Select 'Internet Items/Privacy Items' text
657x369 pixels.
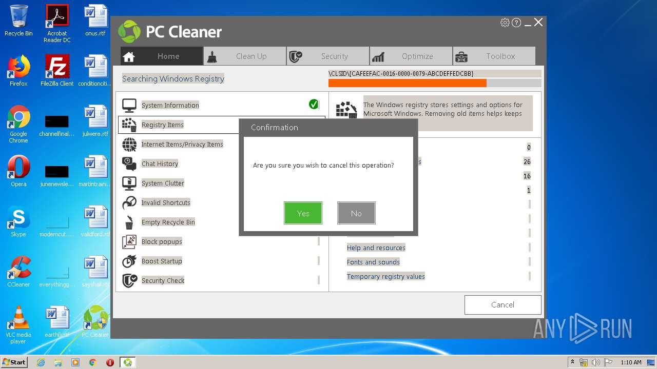pos(182,144)
